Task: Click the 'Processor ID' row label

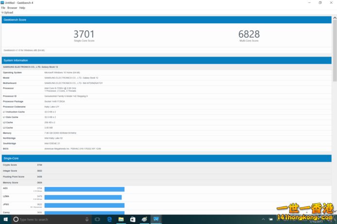Action: click(10, 96)
